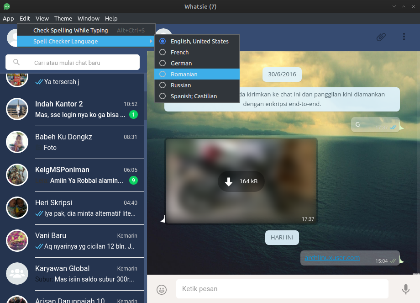Open the chat options three-dot menu

tap(404, 37)
